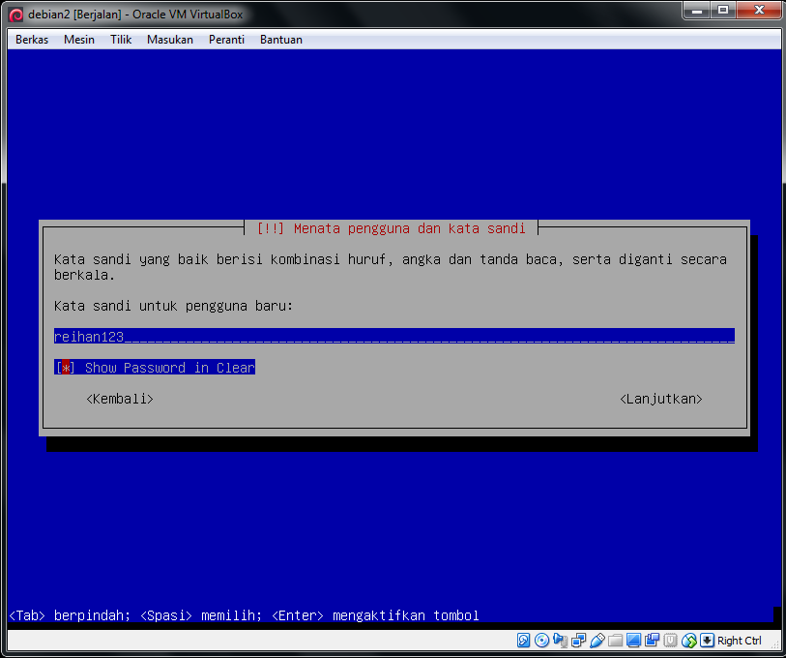Maximize the VirtualBox window
Screen dimensions: 786x658
coord(723,10)
